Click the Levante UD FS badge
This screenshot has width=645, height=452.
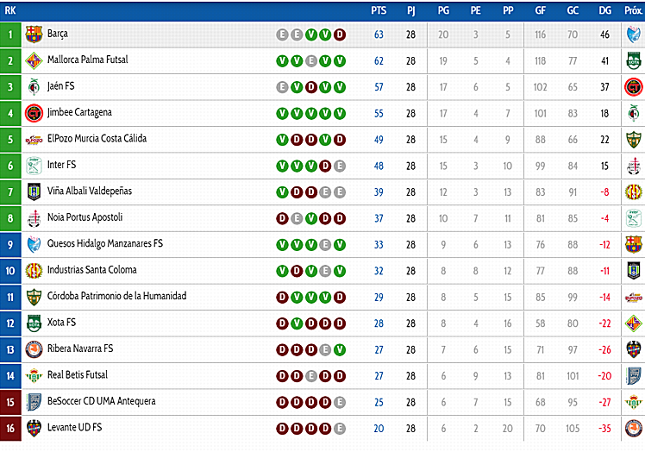click(34, 428)
